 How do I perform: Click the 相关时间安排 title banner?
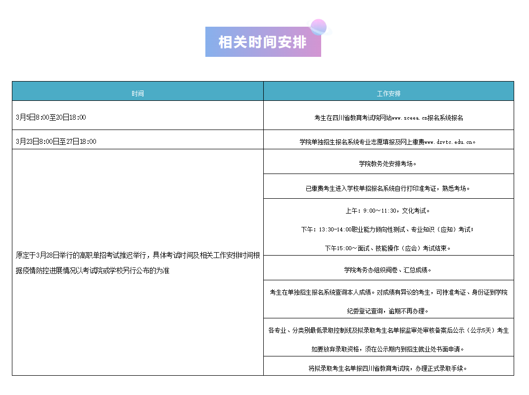[264, 43]
